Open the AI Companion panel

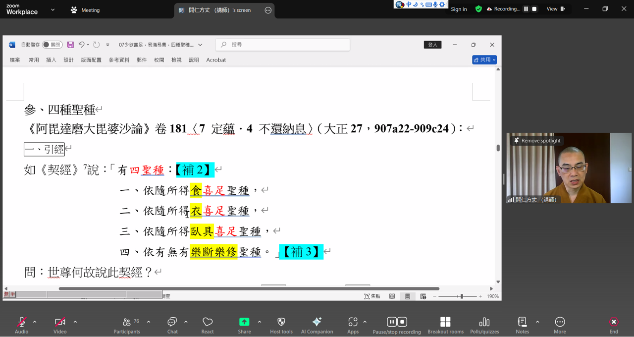pos(317,322)
